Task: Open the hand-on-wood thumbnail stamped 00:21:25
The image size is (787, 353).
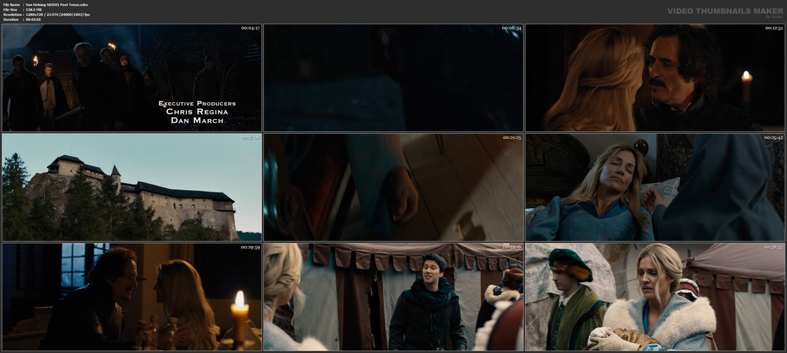Action: pos(393,187)
